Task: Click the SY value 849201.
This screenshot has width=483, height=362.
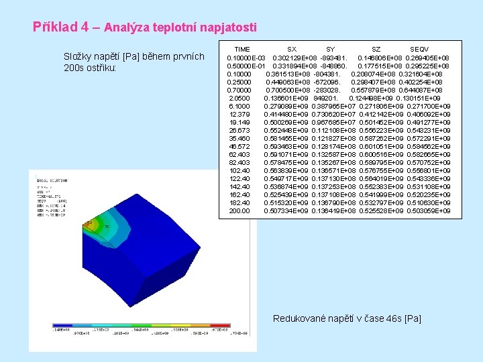Action: [x=325, y=98]
